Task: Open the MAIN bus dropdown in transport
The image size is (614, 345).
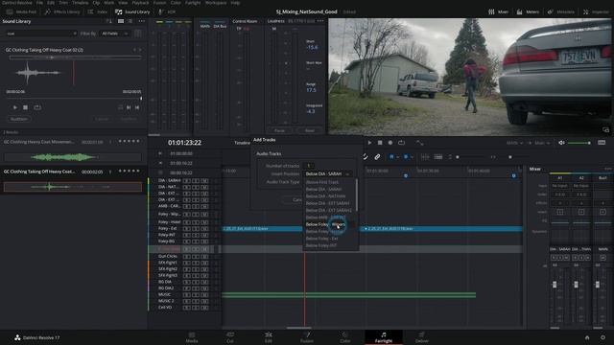Action: pos(514,143)
